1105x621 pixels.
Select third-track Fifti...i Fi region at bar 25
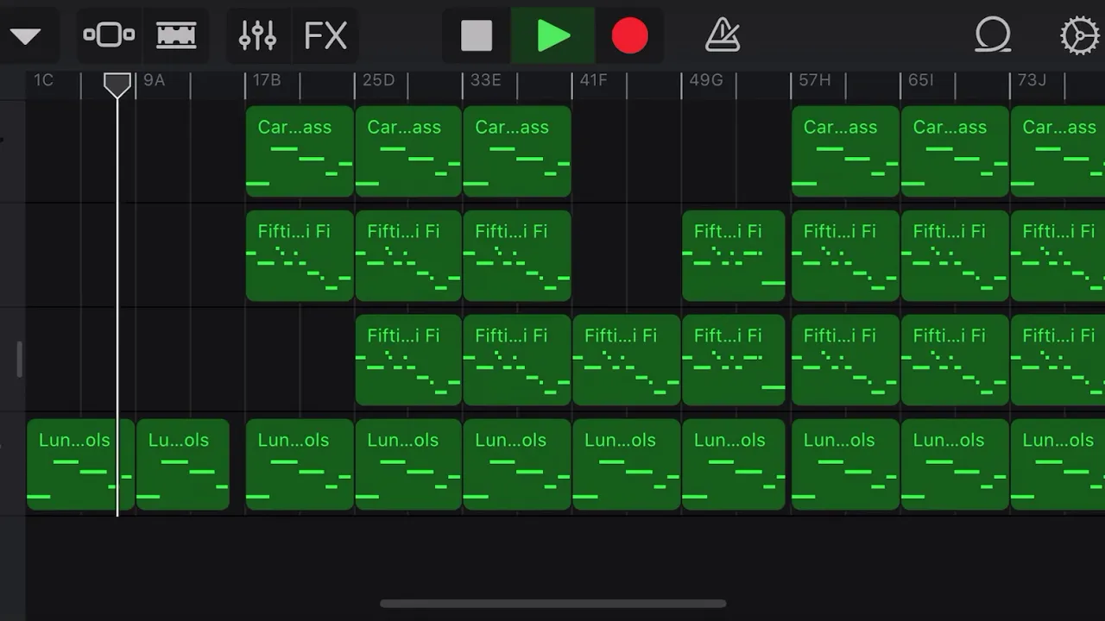(409, 361)
